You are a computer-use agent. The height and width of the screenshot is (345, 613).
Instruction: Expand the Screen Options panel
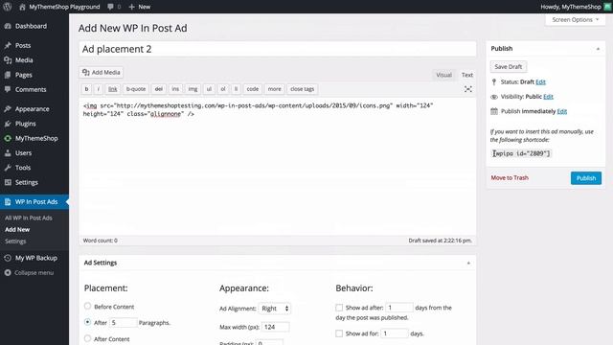pyautogui.click(x=575, y=19)
